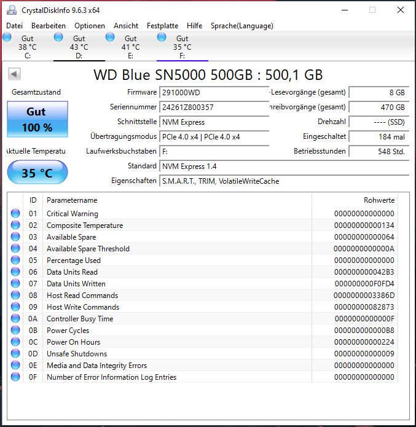
Task: Click the total reads value 8 GB
Action: [x=379, y=93]
